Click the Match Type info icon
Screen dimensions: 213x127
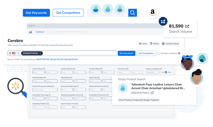(x=99, y=77)
